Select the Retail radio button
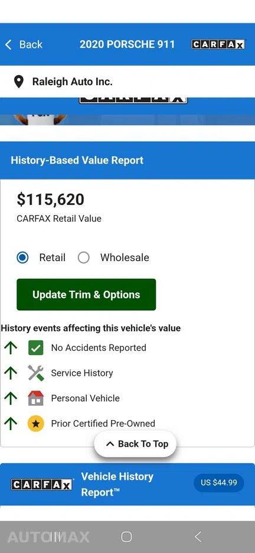The image size is (255, 553). pyautogui.click(x=23, y=258)
